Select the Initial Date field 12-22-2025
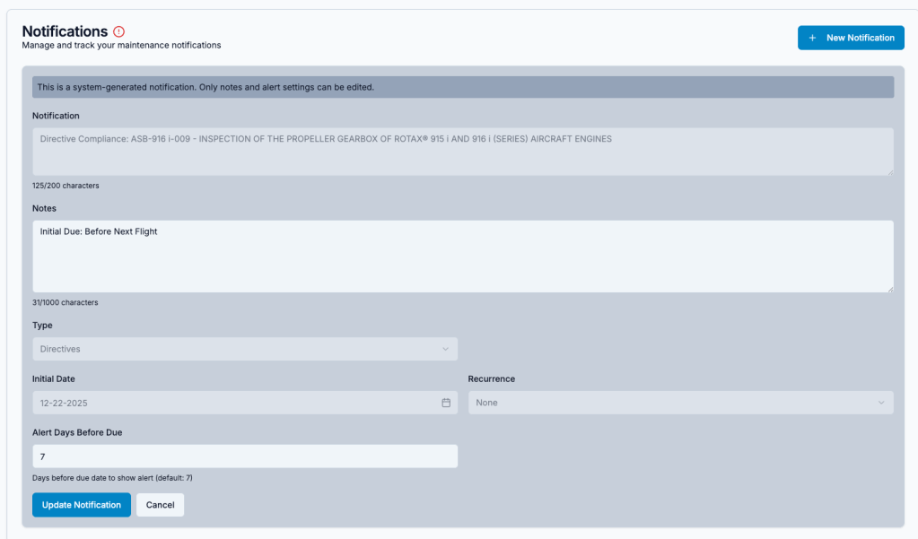 (233, 403)
